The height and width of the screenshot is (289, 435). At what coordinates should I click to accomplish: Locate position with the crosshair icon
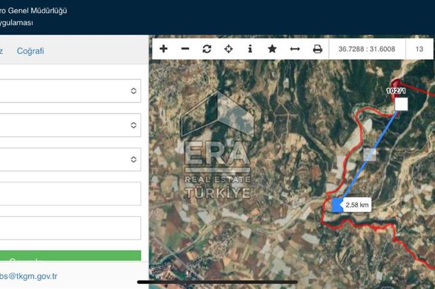click(228, 49)
